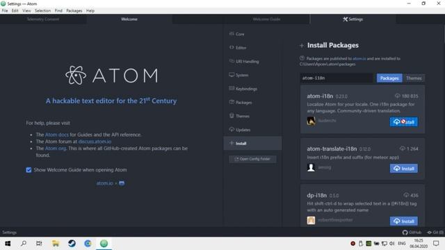This screenshot has width=445, height=250.
Task: Click the volume icon in system tray
Action: click(392, 244)
